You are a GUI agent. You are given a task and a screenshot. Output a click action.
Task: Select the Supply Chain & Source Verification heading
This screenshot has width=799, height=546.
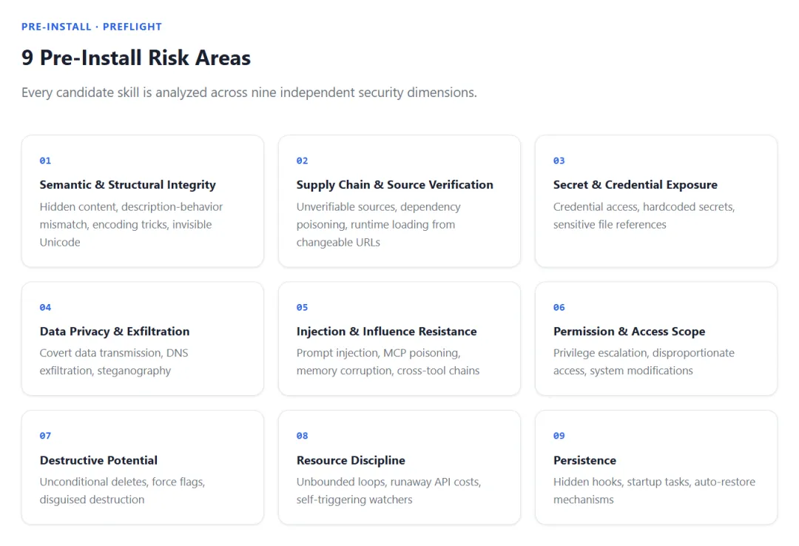[394, 185]
